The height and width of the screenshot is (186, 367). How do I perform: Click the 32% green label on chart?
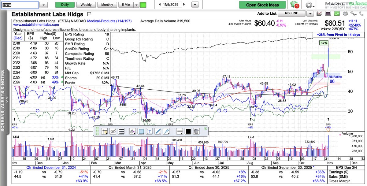[324, 43]
